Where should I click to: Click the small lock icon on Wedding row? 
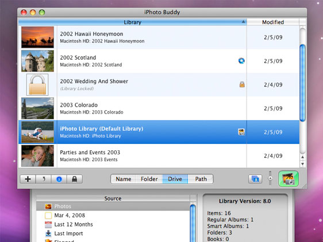[x=242, y=84]
